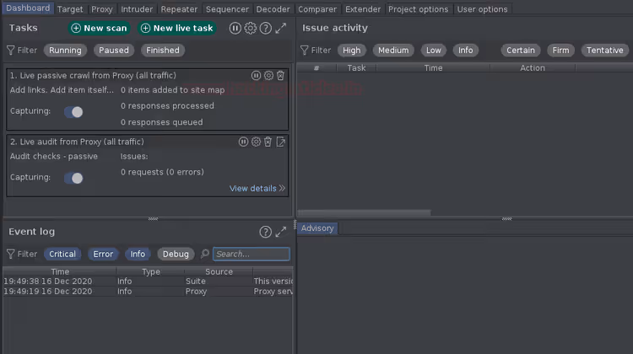Screen dimensions: 633x354
Task: Toggle Capturing for the Live passive crawl
Action: pyautogui.click(x=73, y=112)
